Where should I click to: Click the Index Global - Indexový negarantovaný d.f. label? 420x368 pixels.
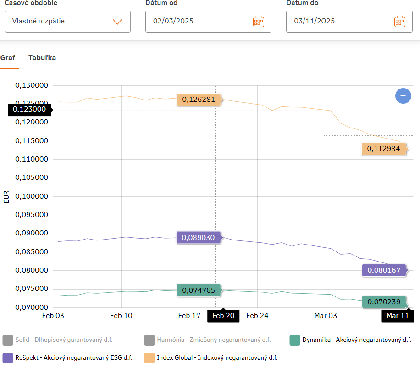point(217,358)
